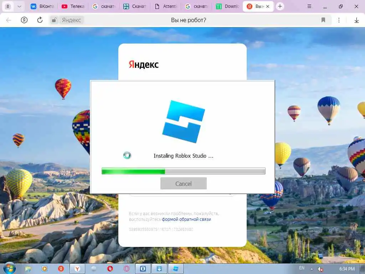Open File Explorer from taskbar
This screenshot has height=274, width=365.
pos(28,269)
